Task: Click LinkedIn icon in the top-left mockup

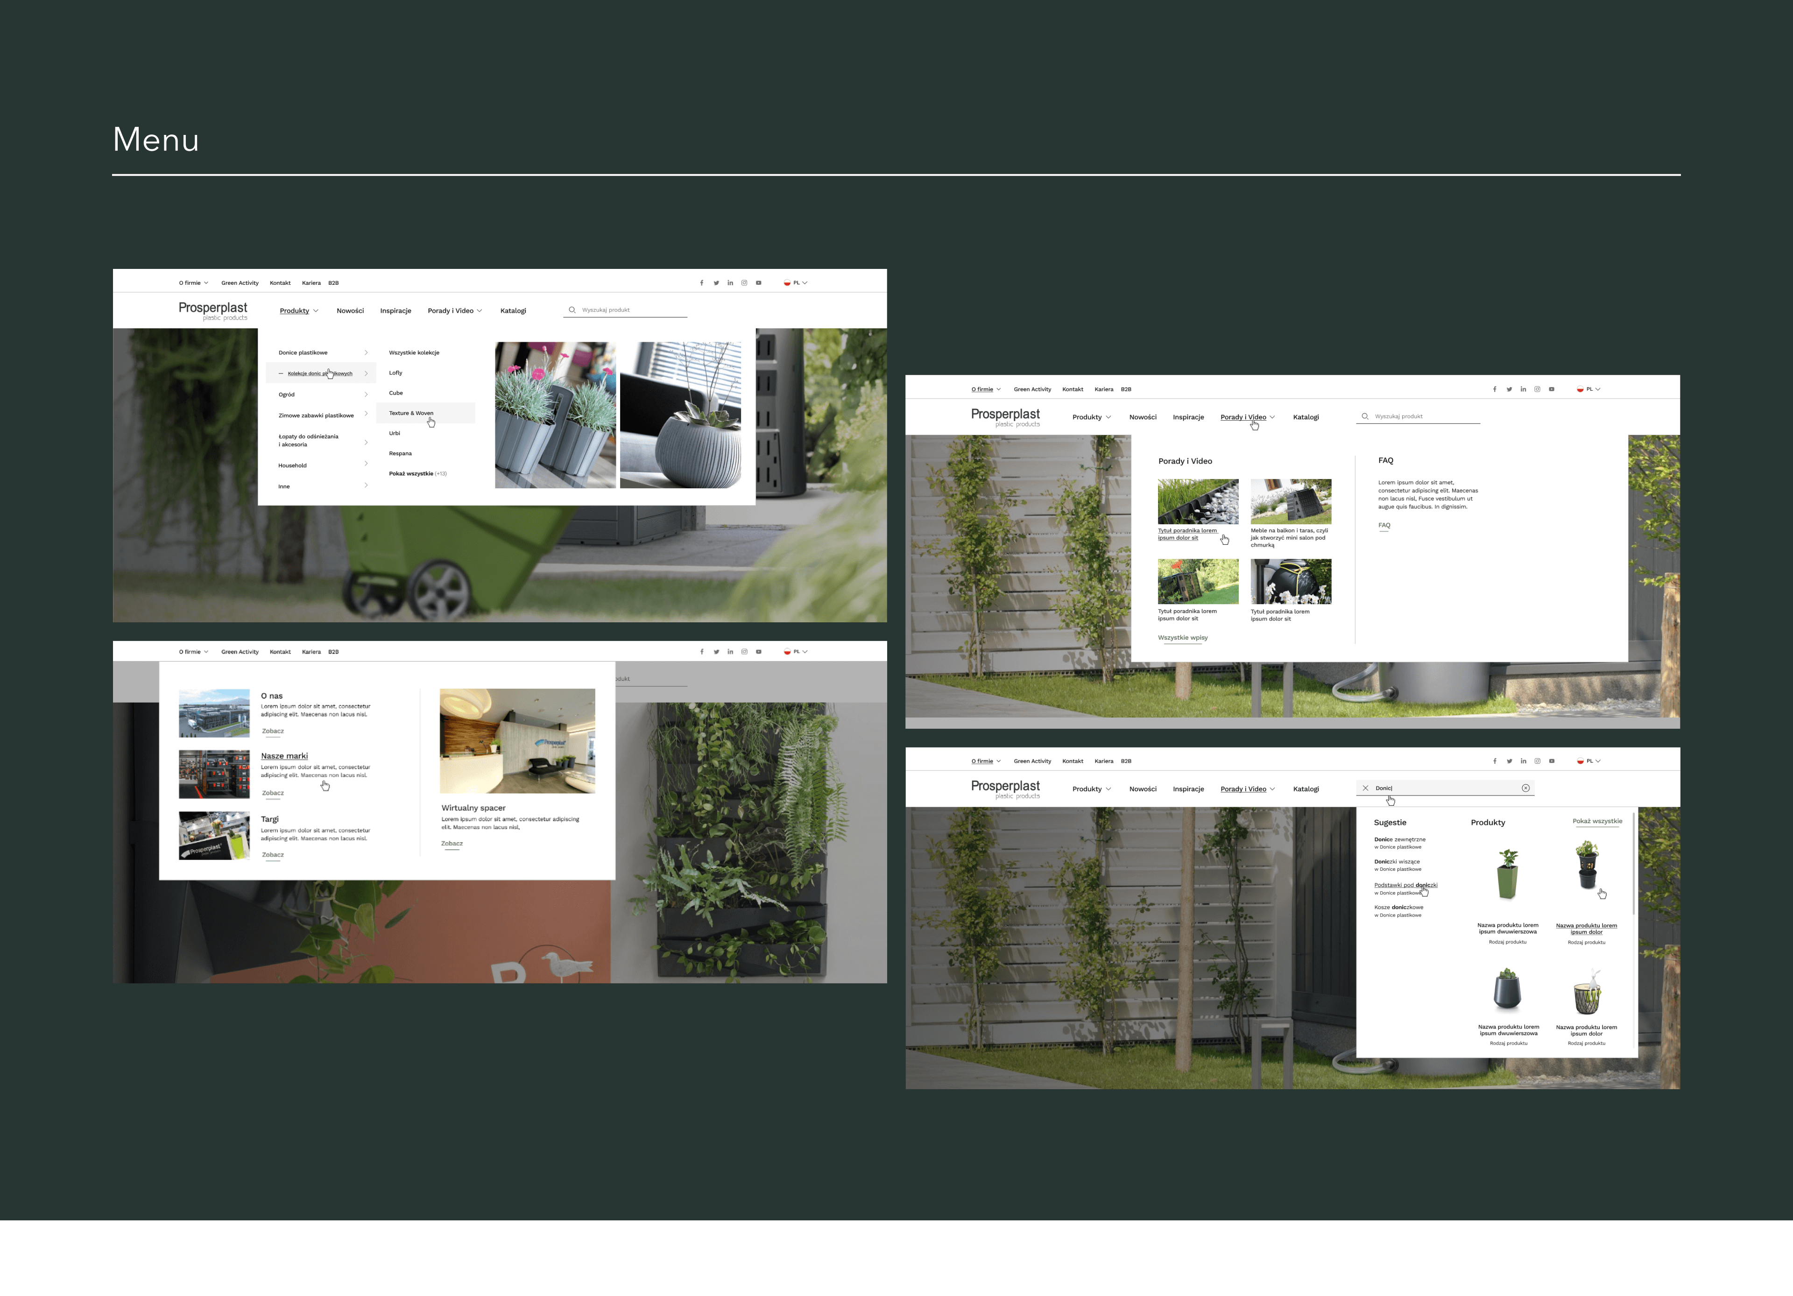Action: click(730, 283)
